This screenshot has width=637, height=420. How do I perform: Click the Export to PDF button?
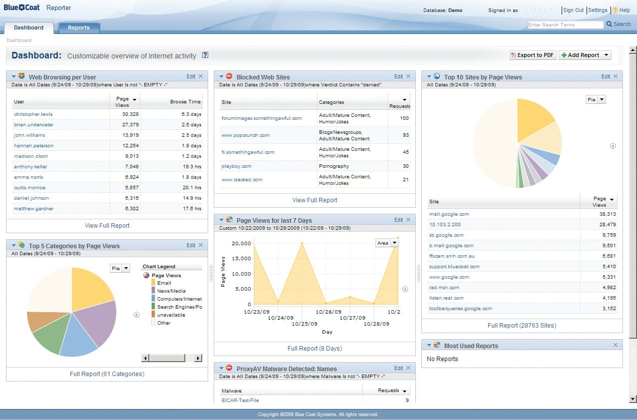(x=532, y=55)
